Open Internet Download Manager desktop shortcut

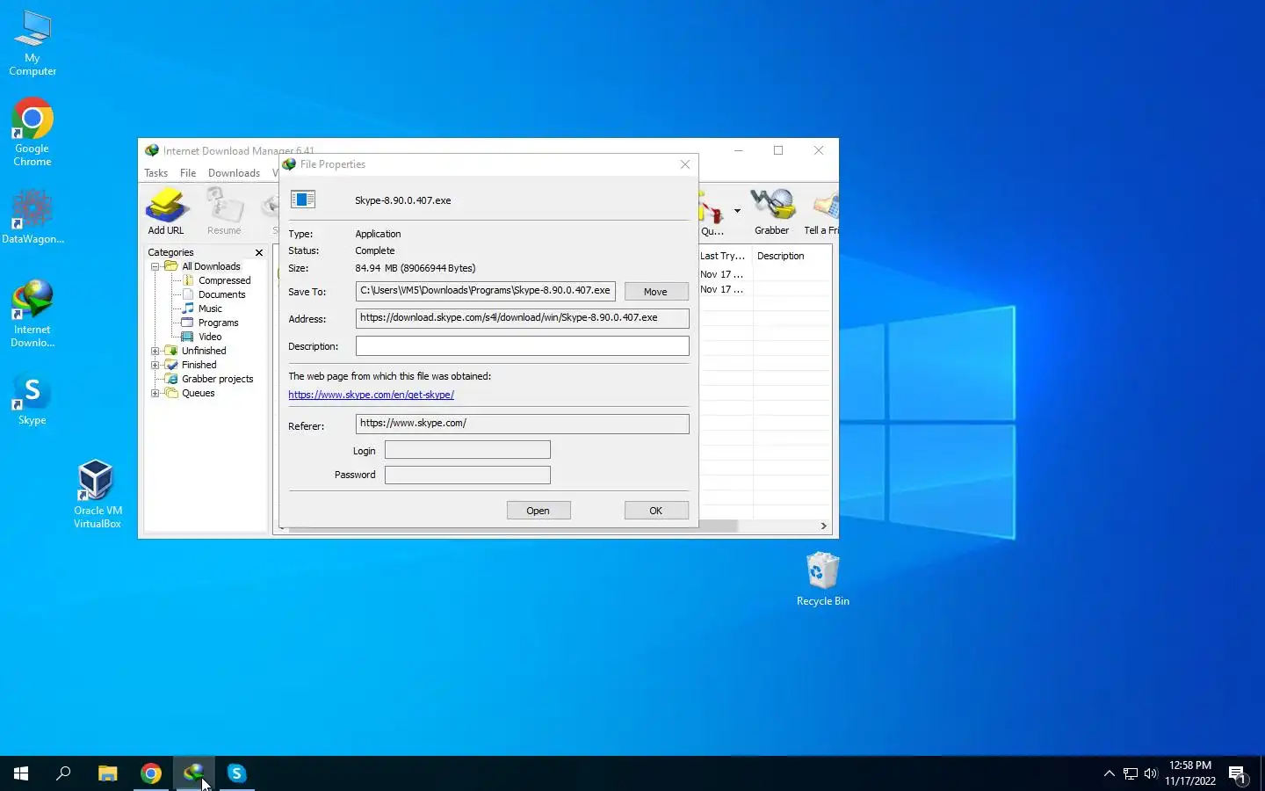pos(33,314)
